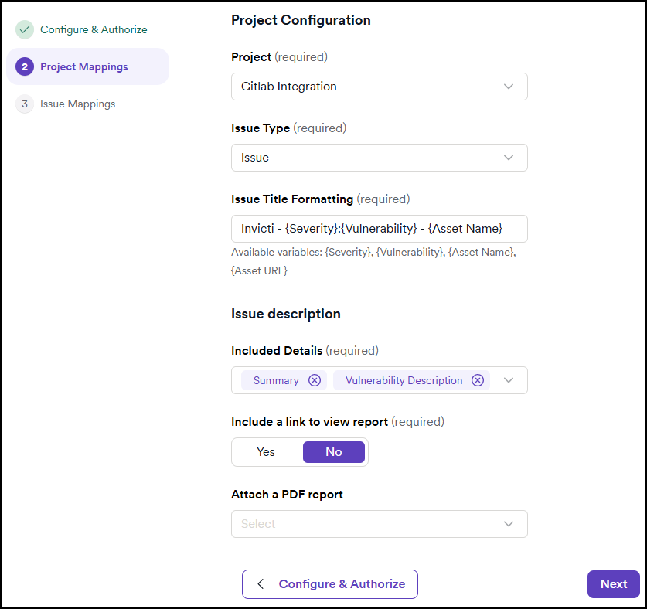647x609 pixels.
Task: Click the chevron on the Issue Type field
Action: [509, 158]
